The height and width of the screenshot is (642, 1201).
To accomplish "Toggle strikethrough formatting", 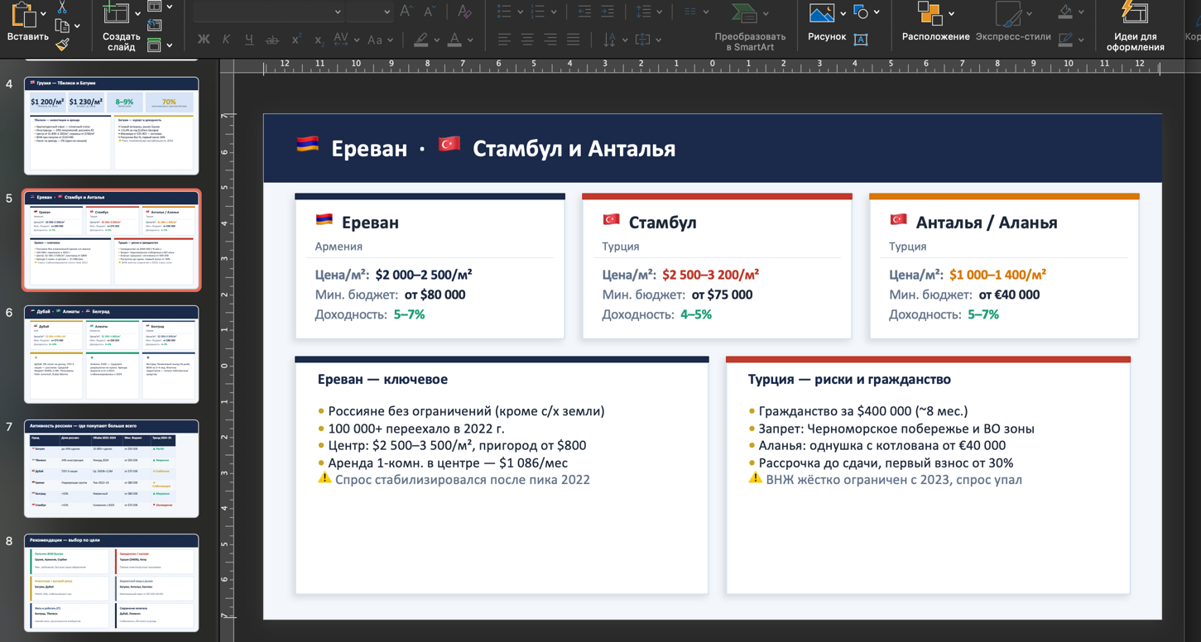I will [x=272, y=39].
